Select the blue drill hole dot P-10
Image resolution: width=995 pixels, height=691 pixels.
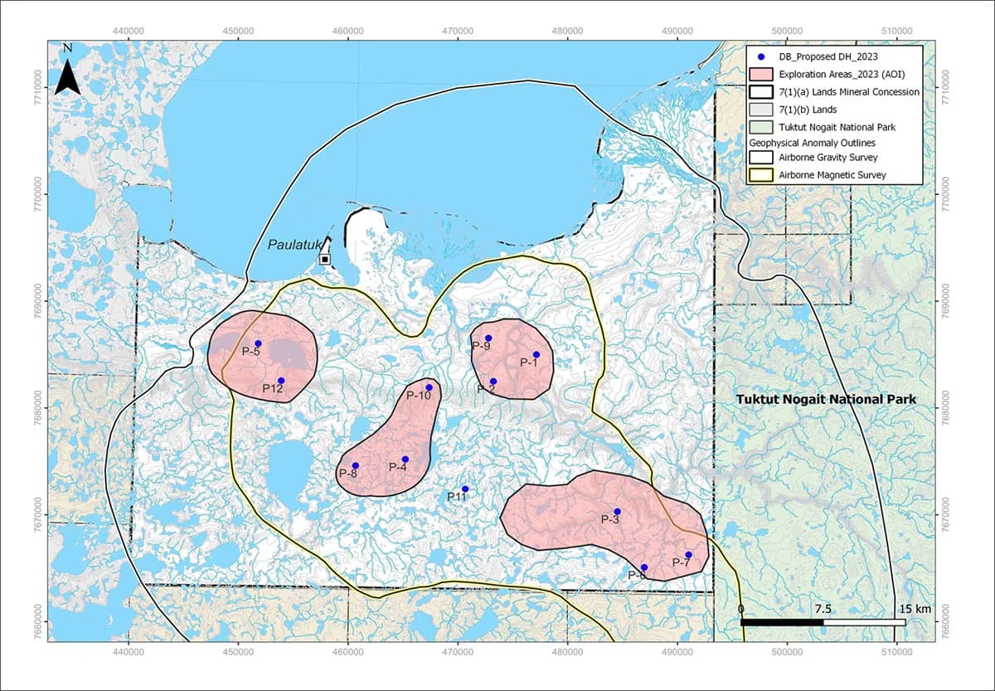(x=429, y=387)
